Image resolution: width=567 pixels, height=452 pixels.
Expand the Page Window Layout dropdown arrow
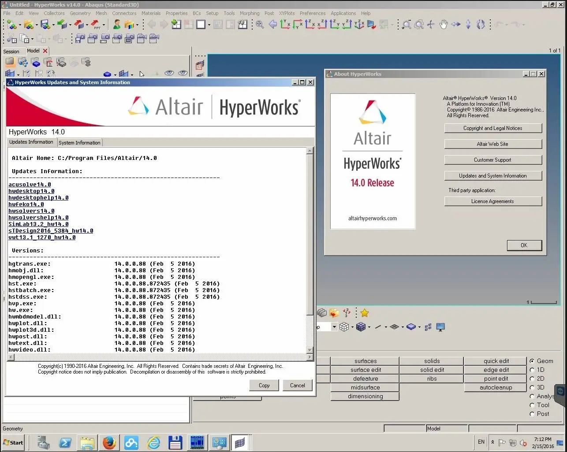[x=209, y=25]
